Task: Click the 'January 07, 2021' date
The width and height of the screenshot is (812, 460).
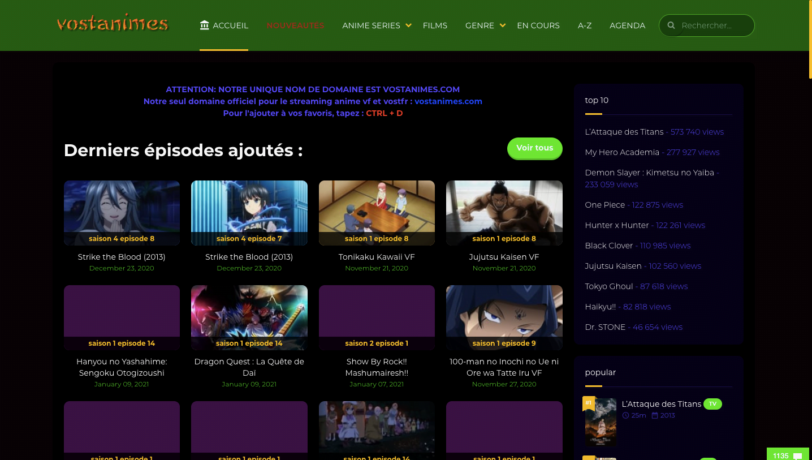Action: coord(377,384)
